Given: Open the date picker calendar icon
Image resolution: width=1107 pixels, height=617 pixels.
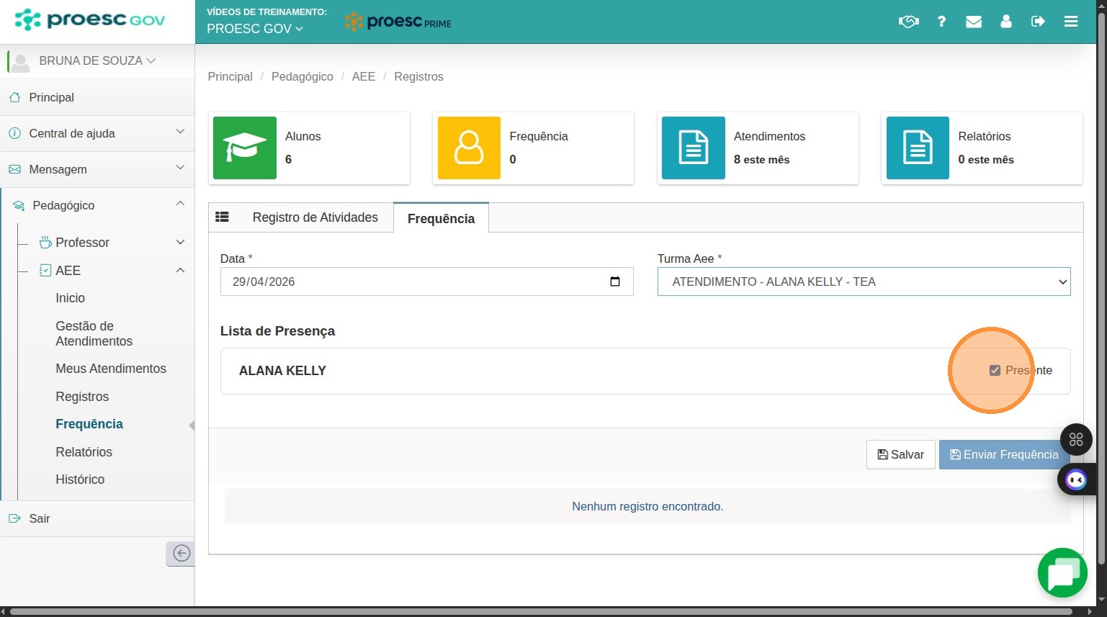Looking at the screenshot, I should pos(615,282).
